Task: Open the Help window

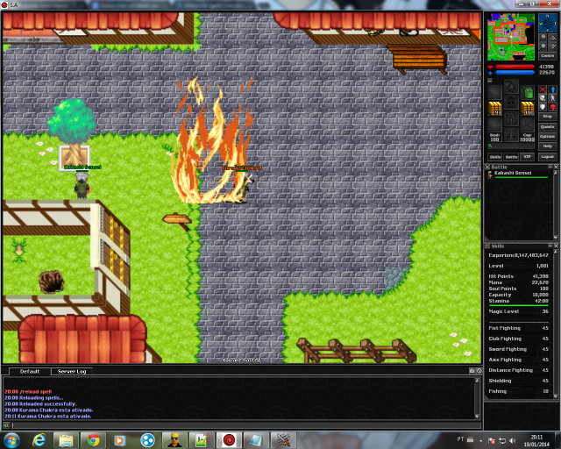Action: pos(548,146)
